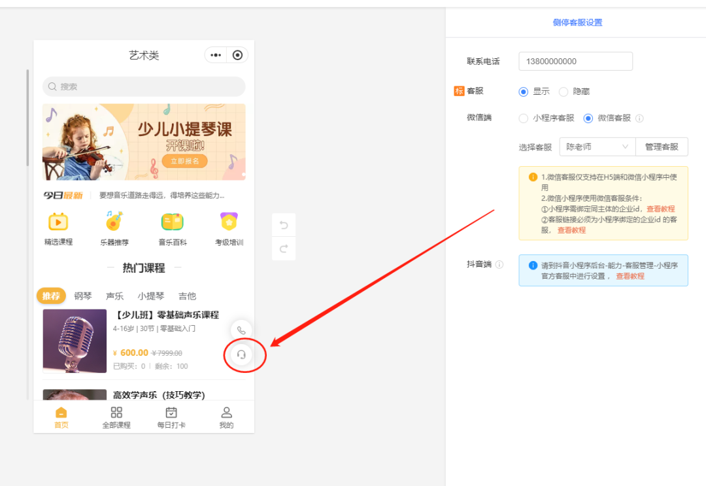Open the three-dot menu in mini program header
This screenshot has height=486, width=706.
click(x=215, y=55)
